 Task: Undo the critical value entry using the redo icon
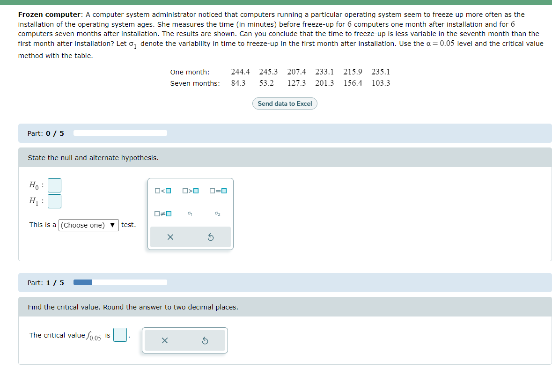(204, 340)
